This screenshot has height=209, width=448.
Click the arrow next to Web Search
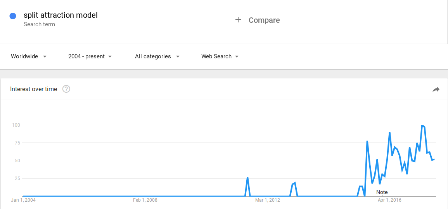[x=237, y=57]
